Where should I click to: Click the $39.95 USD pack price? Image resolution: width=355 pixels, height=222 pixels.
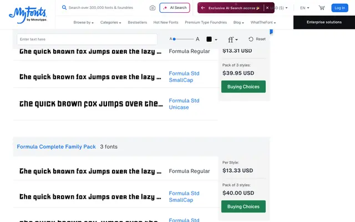(238, 73)
